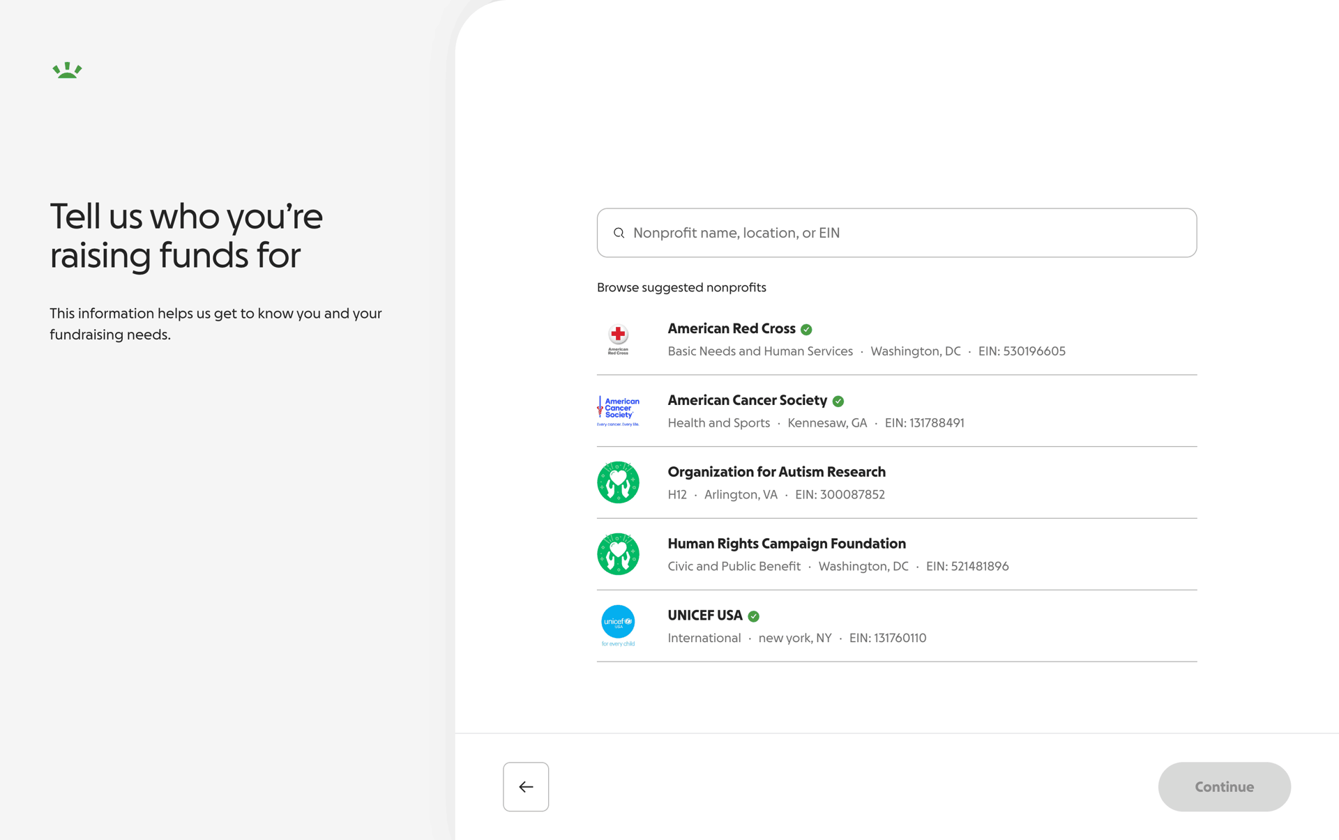The height and width of the screenshot is (840, 1339).
Task: Click 'new york, NY' location text
Action: (794, 639)
